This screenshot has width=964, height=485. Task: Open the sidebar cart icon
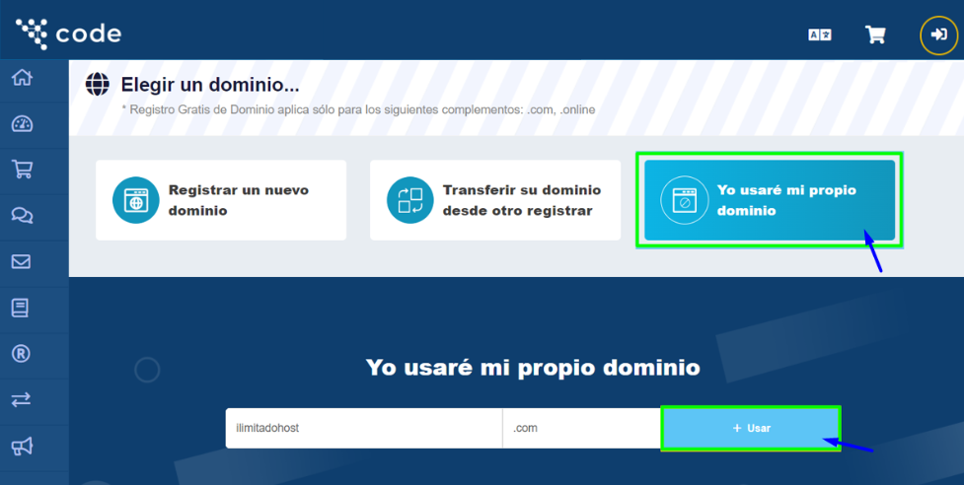[22, 170]
